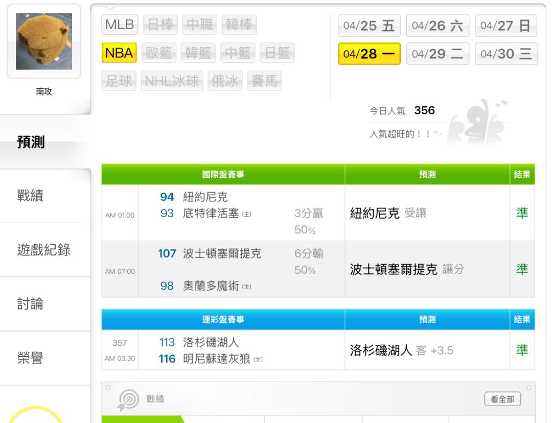Click the 人氣超旺的！！ message

click(400, 134)
